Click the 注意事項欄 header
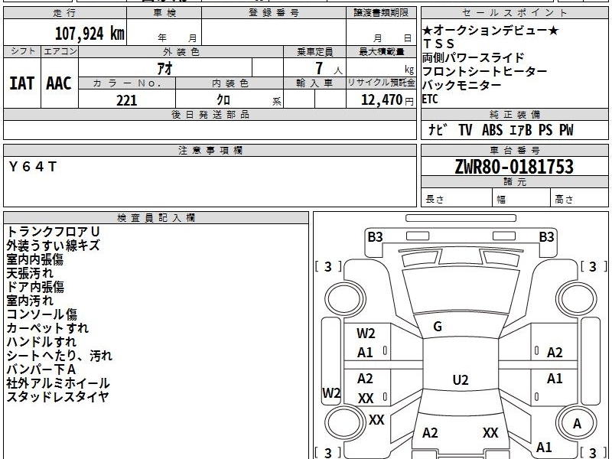 point(210,150)
